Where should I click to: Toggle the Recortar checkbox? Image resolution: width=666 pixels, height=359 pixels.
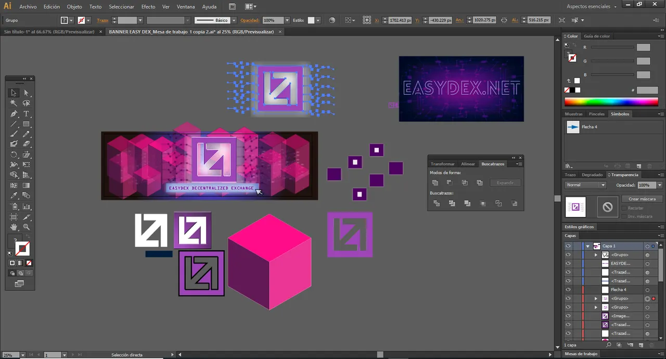[x=624, y=208]
